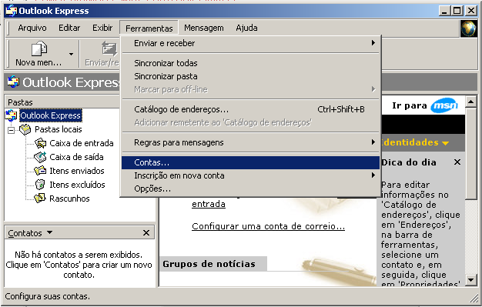Click the Caixa de saída outbox icon
This screenshot has width=482, height=307.
point(40,157)
